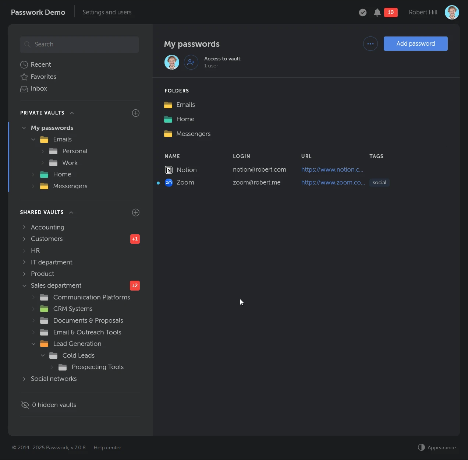Image resolution: width=468 pixels, height=460 pixels.
Task: Toggle the hidden vaults eye icon
Action: pos(25,405)
